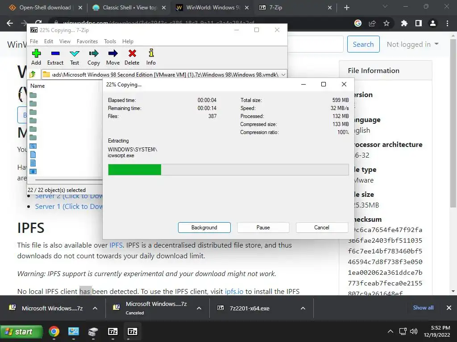Click the Google icon in address bar
This screenshot has height=342, width=457.
tap(358, 23)
